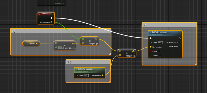Screen dimensions: 207x93
Task: Click the red delegate pin on Event Tick
Action: coord(52,14)
